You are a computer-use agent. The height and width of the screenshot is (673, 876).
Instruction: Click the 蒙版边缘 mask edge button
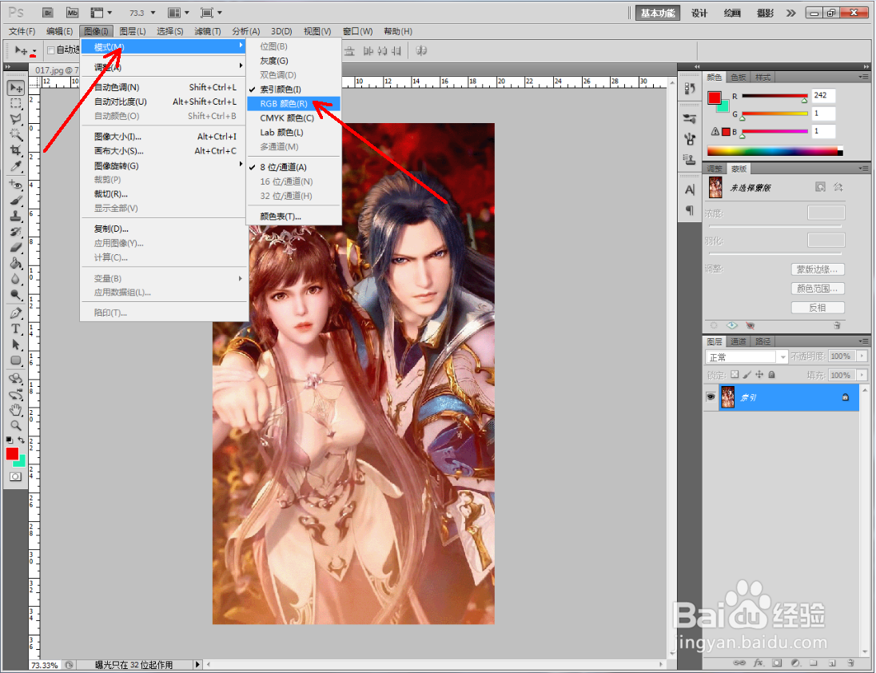[818, 269]
